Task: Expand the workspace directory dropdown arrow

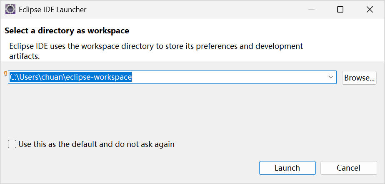Action: [331, 77]
